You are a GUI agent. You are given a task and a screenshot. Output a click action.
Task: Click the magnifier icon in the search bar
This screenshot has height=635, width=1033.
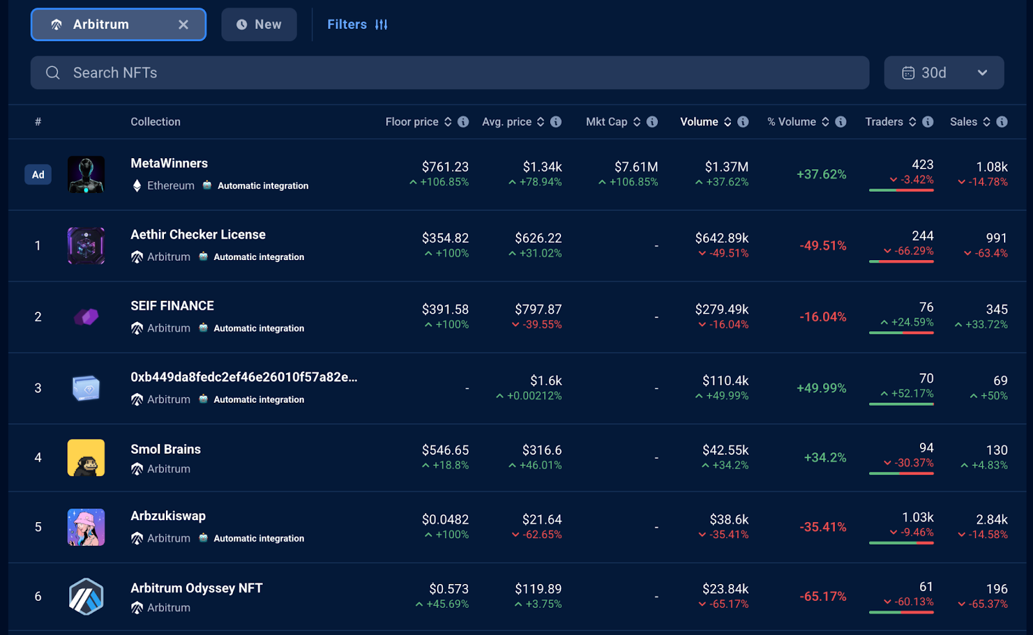coord(52,72)
